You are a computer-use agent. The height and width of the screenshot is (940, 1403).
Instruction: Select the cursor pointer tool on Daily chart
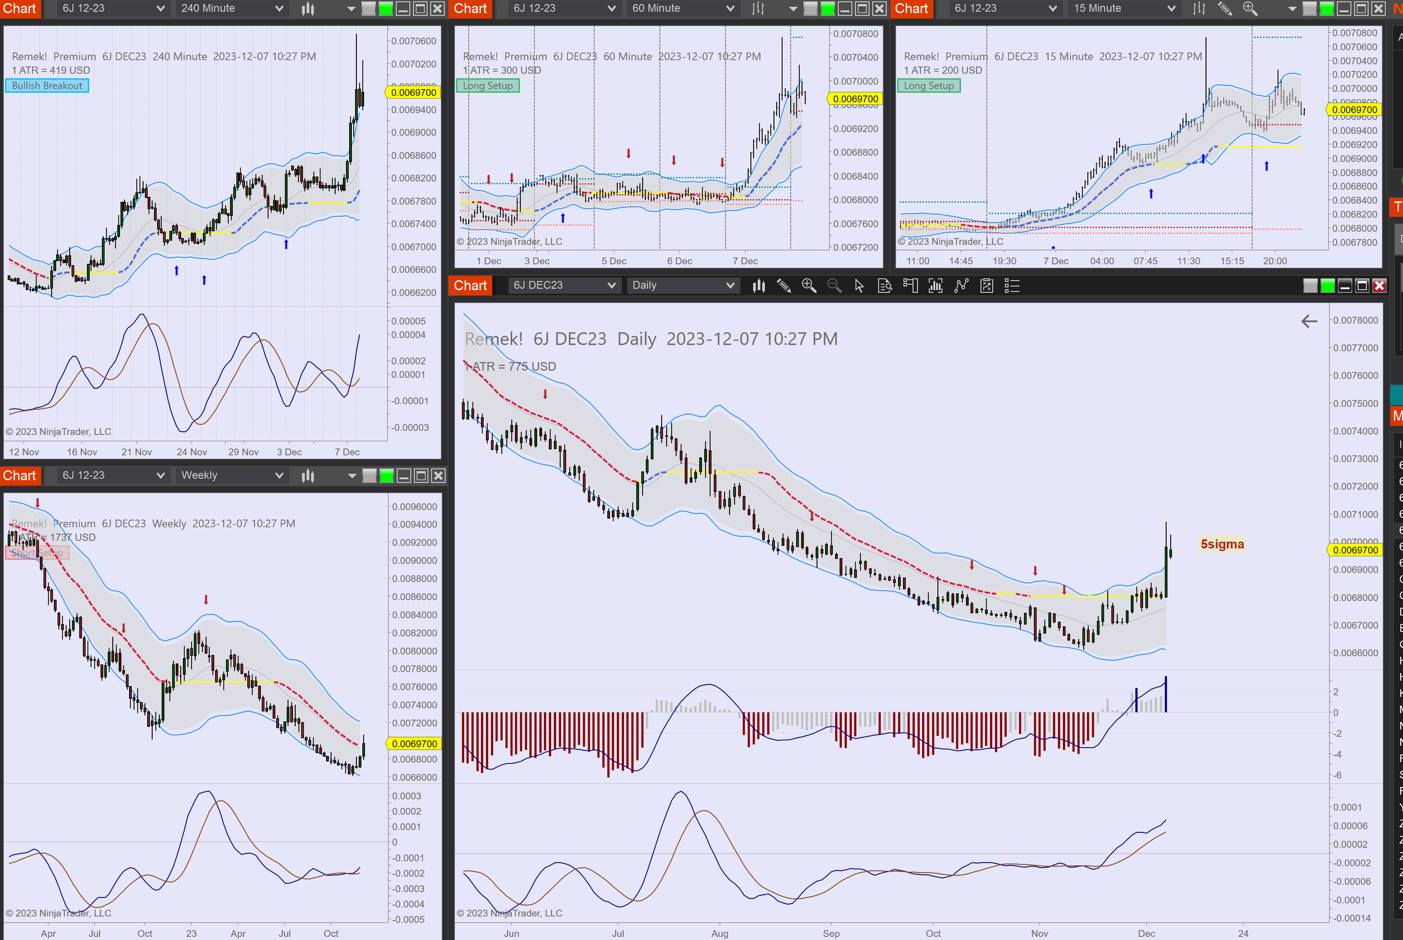tap(859, 286)
